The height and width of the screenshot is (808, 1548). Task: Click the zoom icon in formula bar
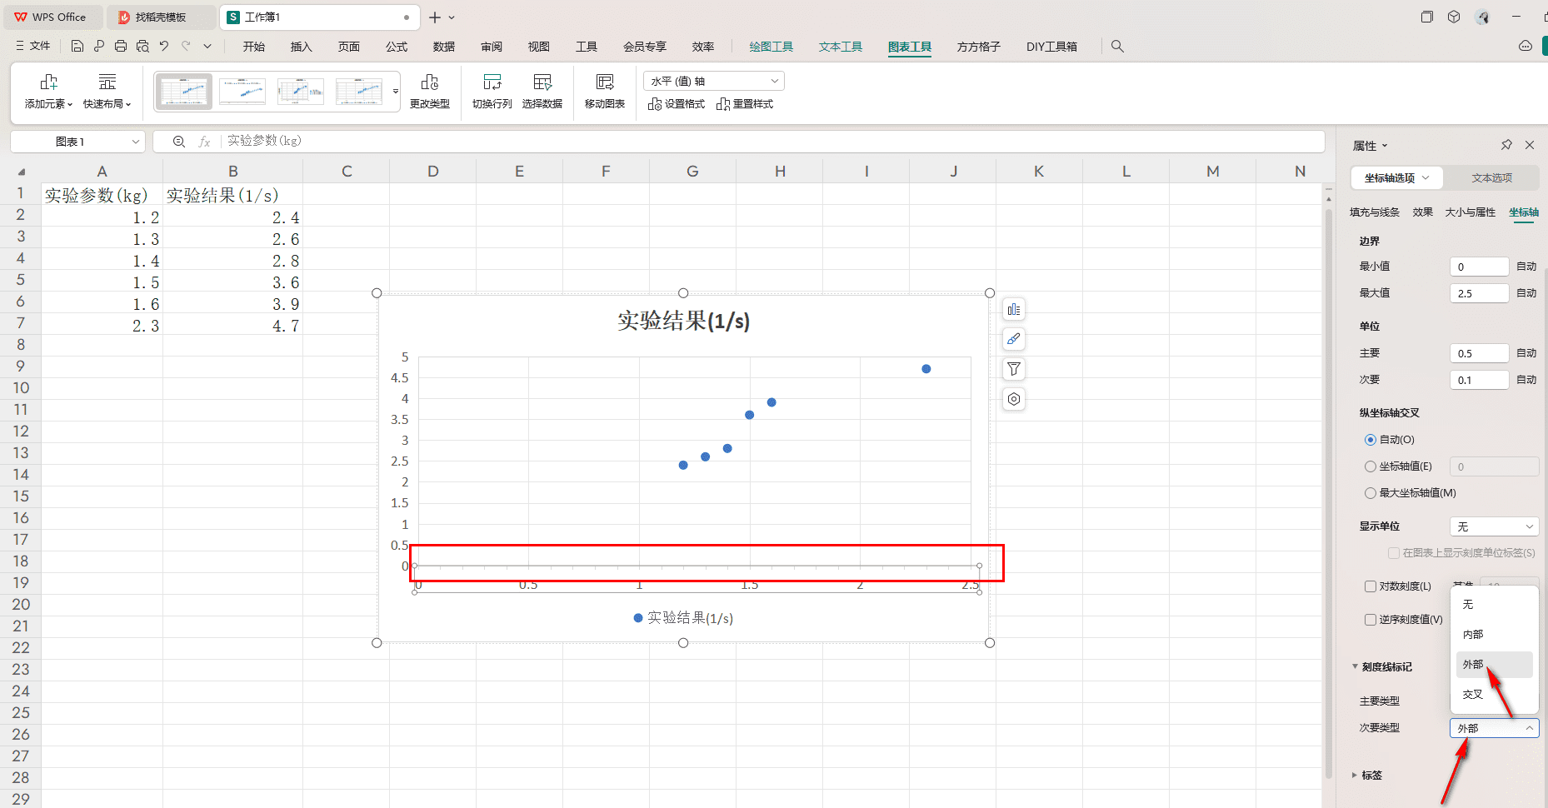click(179, 142)
